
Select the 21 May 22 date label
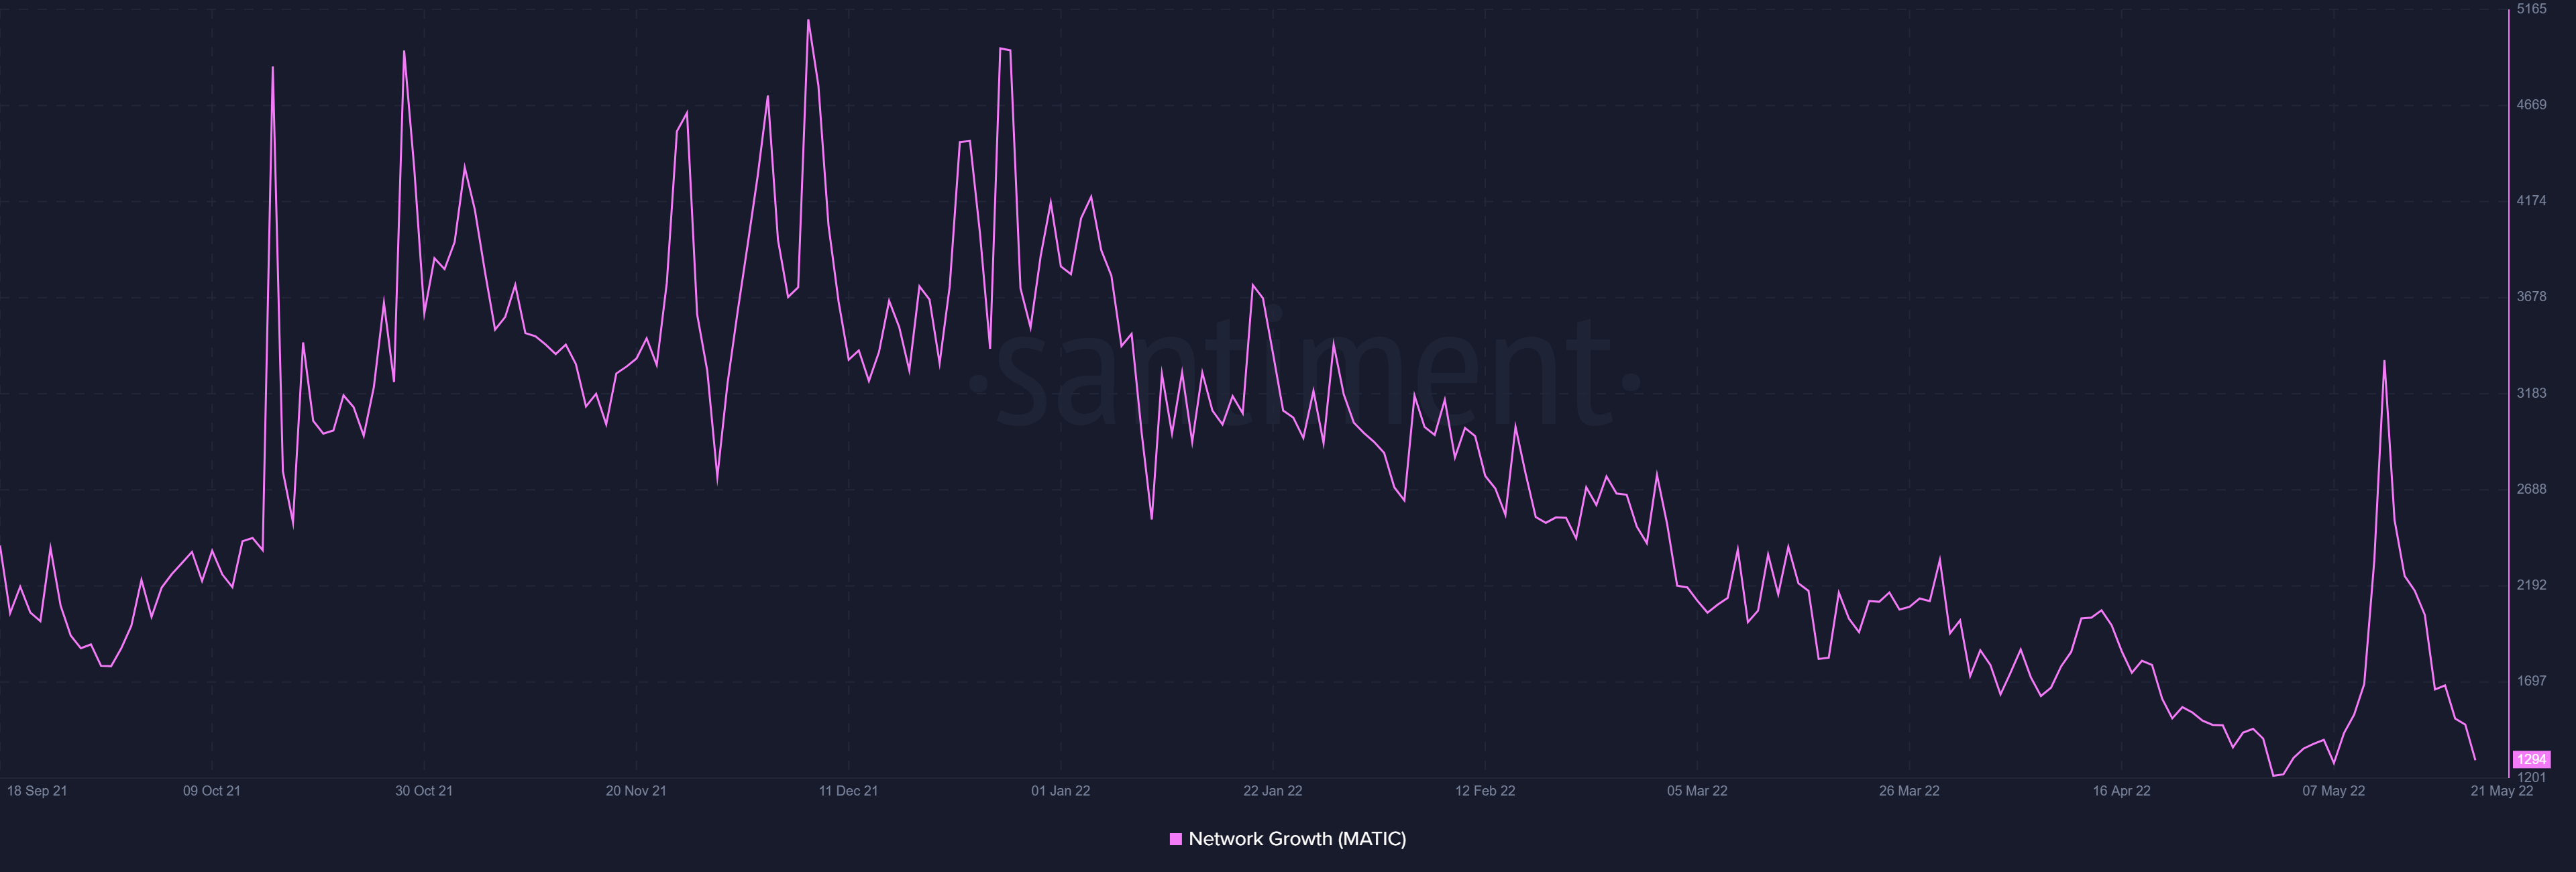click(x=2501, y=791)
